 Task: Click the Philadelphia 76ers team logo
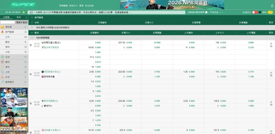(42, 106)
